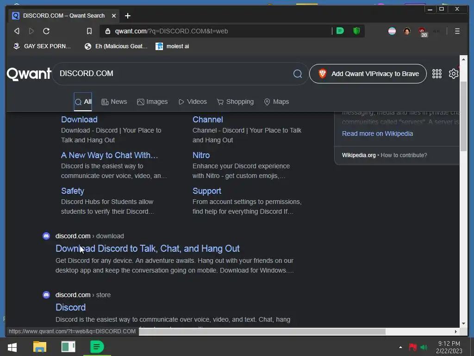
Task: Open the Qwant apps grid icon
Action: (437, 74)
